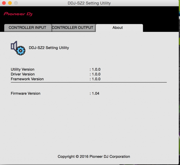The height and width of the screenshot is (165, 180).
Task: Switch to the CONTROLLER INPUT tab
Action: [28, 28]
